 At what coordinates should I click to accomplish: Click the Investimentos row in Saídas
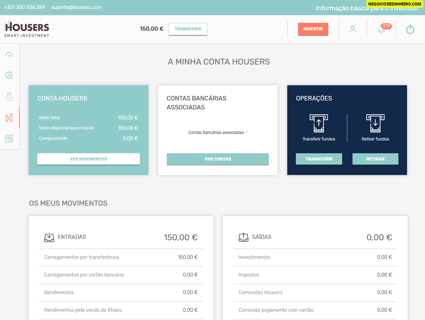(315, 257)
